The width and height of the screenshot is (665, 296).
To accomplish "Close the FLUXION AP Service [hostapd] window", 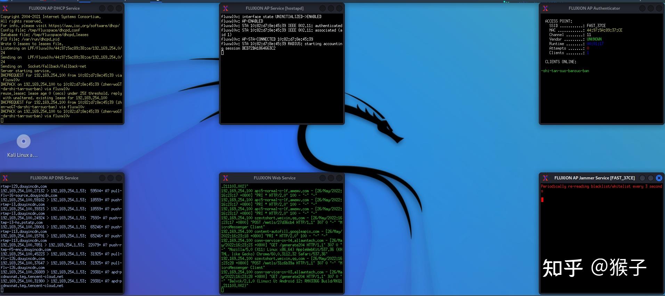I will 339,8.
